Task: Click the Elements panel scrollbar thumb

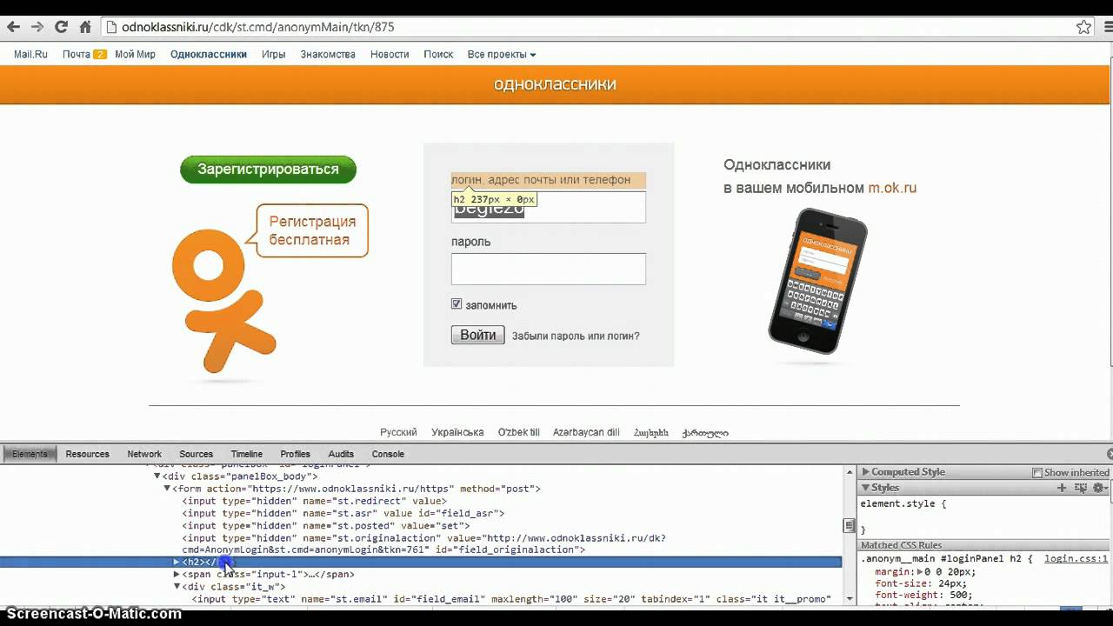Action: 850,525
